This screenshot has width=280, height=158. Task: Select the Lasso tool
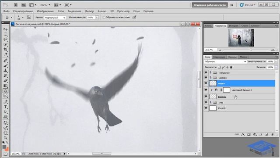6,39
